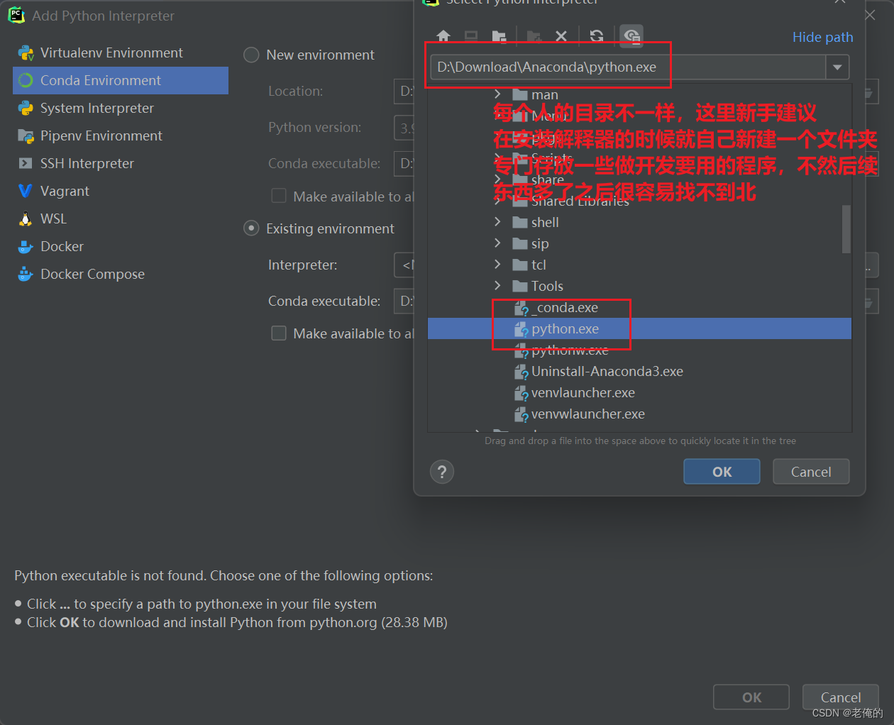Select WSL in the interpreter list

[121, 219]
